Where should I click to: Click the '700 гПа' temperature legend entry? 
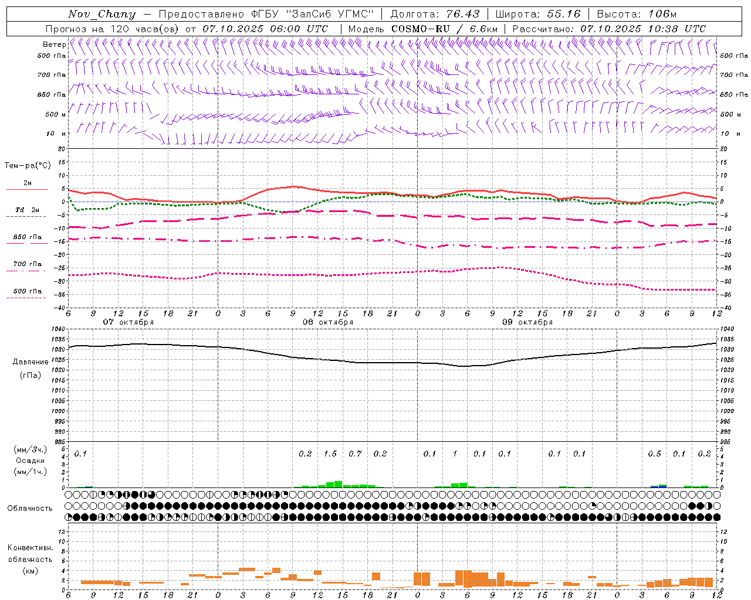click(x=27, y=264)
